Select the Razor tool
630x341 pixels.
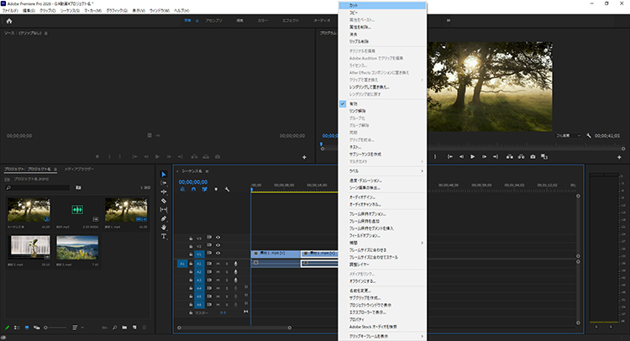pyautogui.click(x=164, y=201)
